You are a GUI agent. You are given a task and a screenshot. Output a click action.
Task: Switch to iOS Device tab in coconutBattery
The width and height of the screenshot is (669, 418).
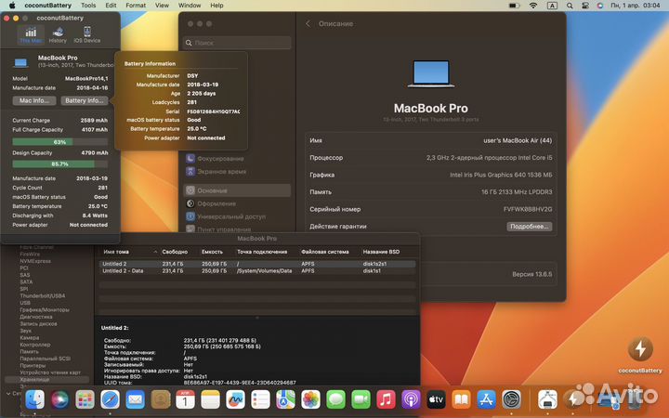(87, 35)
